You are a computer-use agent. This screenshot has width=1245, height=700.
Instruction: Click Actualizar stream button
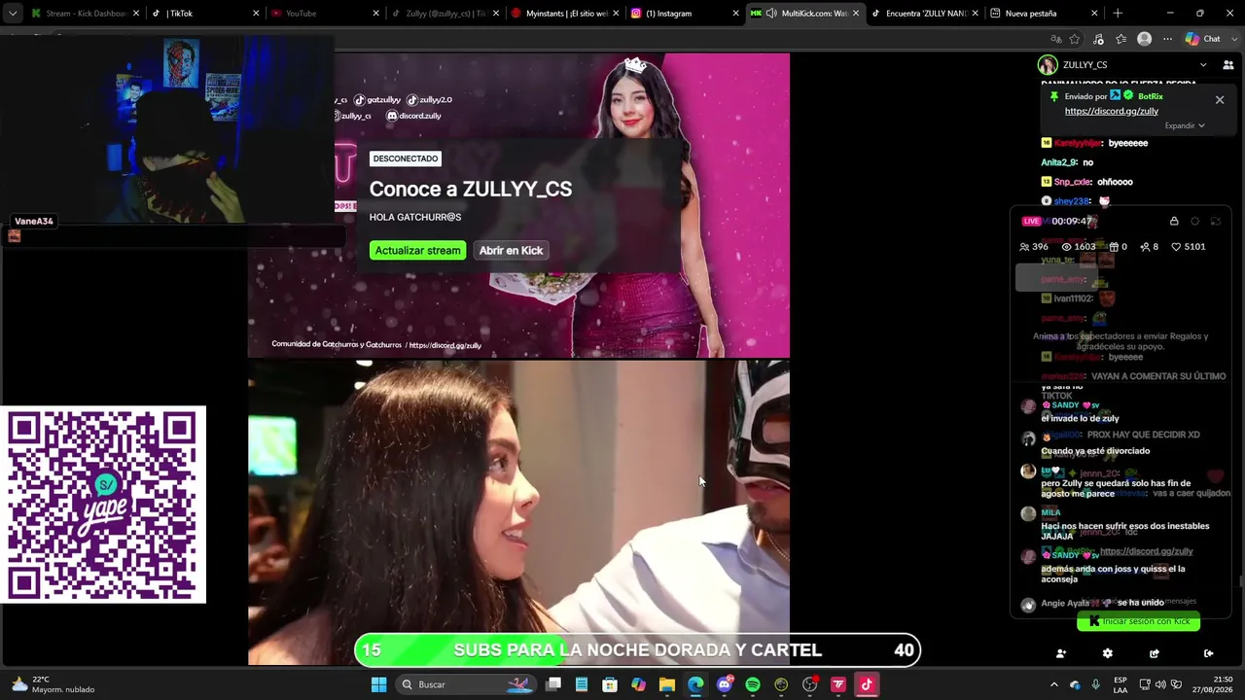point(418,251)
